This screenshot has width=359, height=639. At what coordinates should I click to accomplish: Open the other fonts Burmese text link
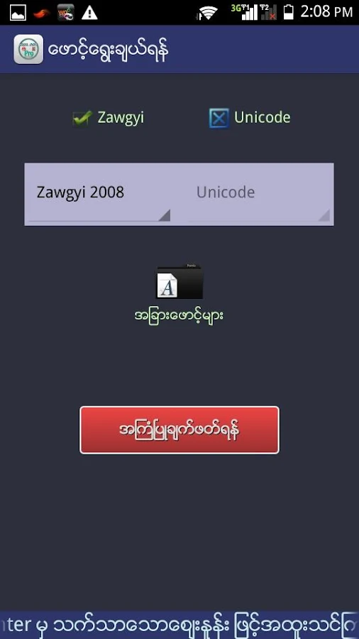point(179,316)
